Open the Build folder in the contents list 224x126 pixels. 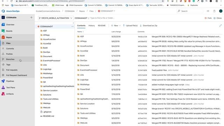click(82, 56)
